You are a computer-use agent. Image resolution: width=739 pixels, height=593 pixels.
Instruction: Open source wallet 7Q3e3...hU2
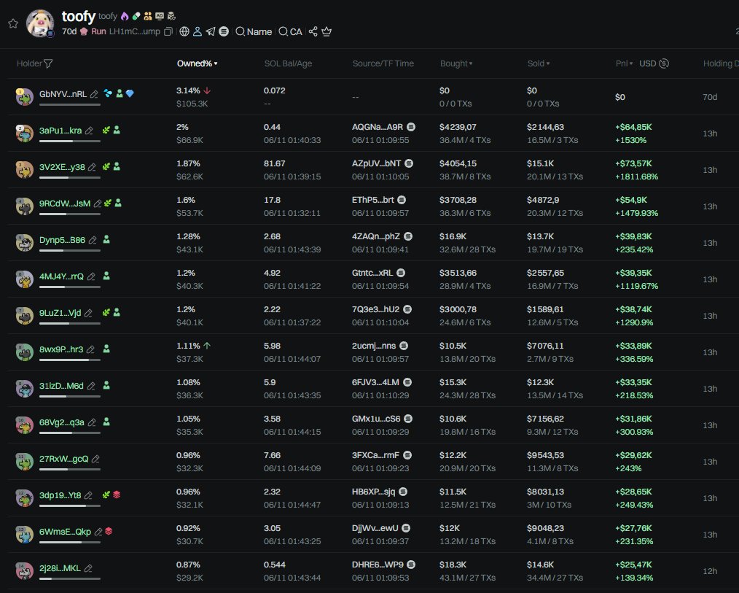click(375, 309)
